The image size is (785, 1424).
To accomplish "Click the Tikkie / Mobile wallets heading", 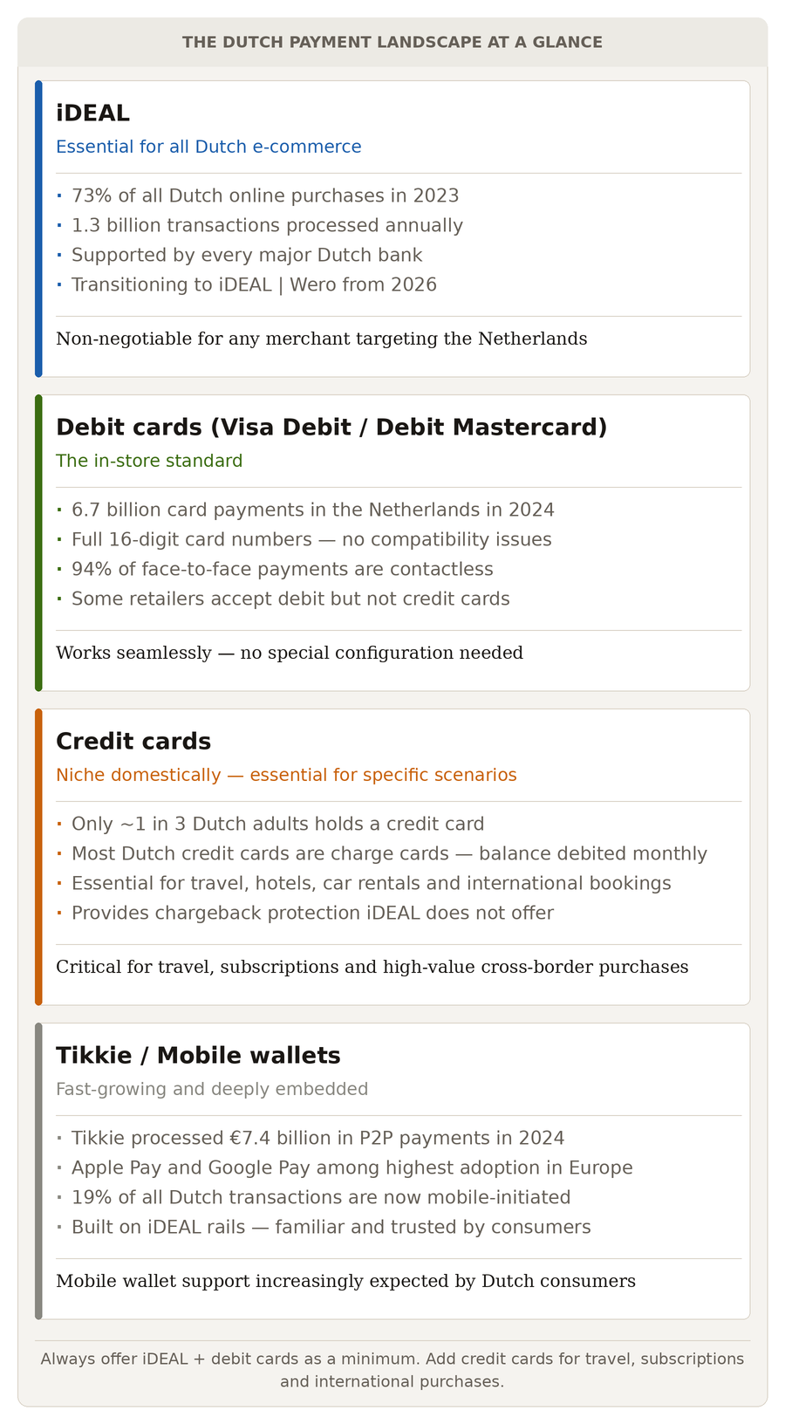I will [198, 1055].
